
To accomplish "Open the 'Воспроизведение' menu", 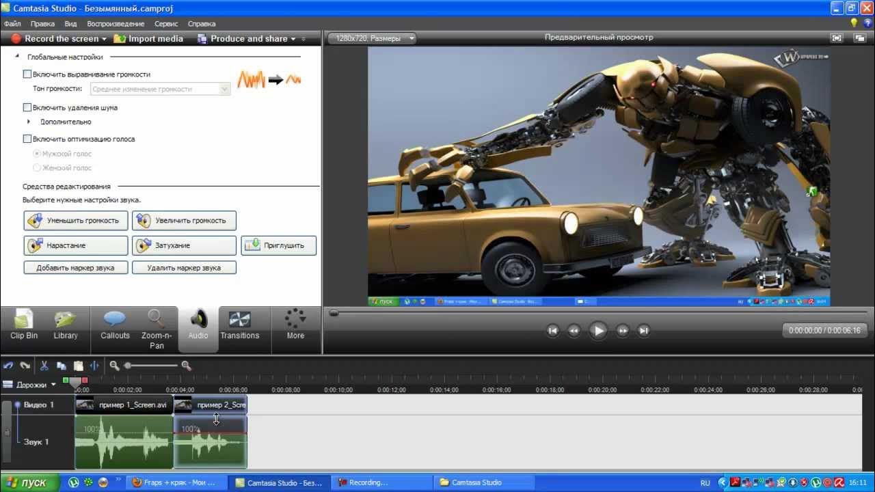I will (116, 24).
